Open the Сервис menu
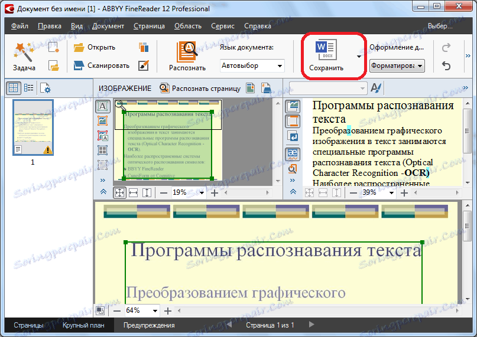 coord(223,26)
